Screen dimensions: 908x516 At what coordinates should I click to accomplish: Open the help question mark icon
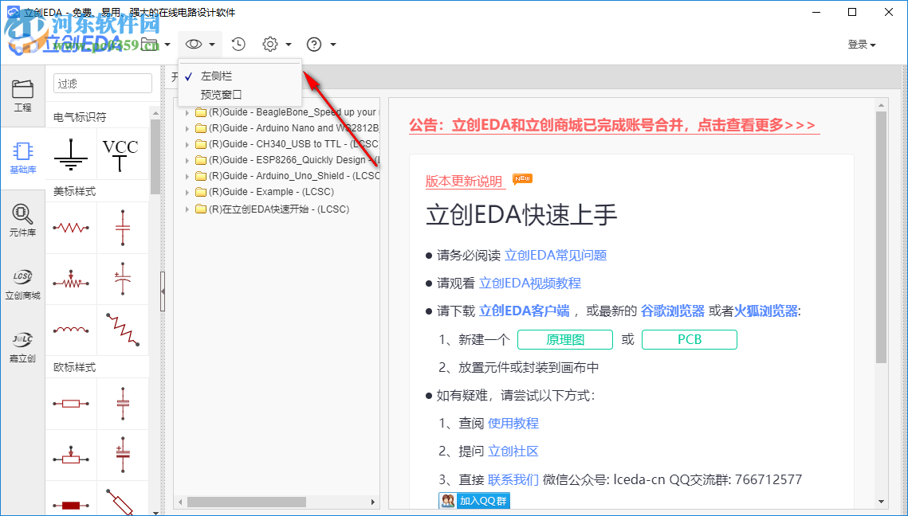[x=314, y=44]
